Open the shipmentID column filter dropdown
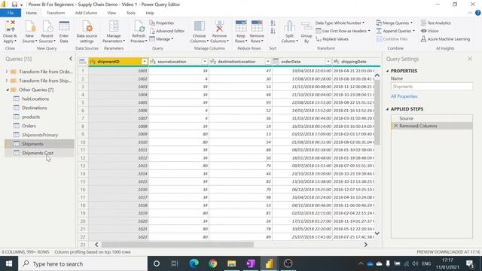The width and height of the screenshot is (482, 271). (x=144, y=62)
